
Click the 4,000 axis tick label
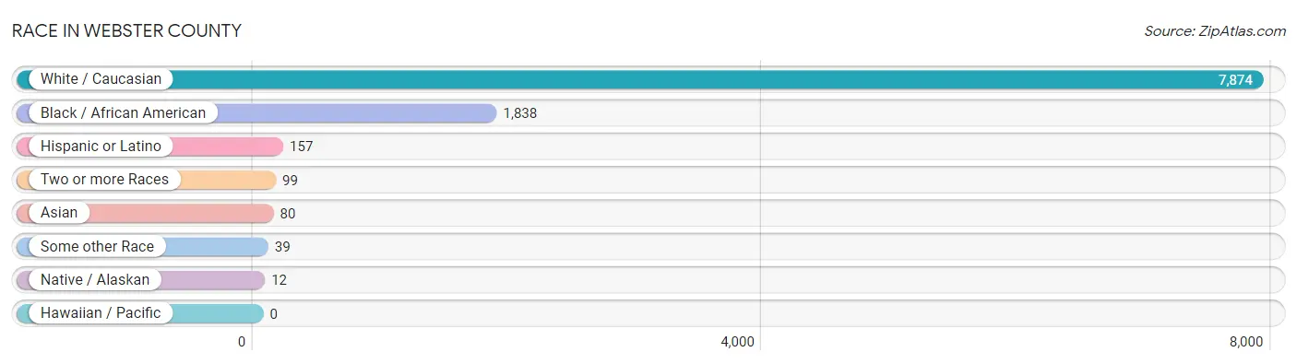pyautogui.click(x=738, y=342)
